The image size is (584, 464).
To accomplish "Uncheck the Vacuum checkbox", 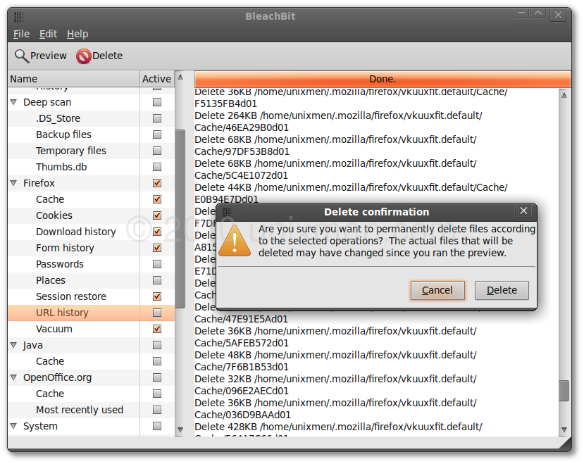I will click(x=157, y=329).
